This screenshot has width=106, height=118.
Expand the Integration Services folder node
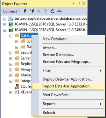click(x=11, y=81)
